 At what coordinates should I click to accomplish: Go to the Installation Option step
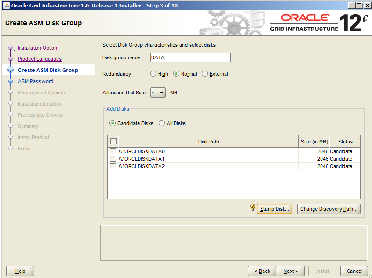(37, 48)
